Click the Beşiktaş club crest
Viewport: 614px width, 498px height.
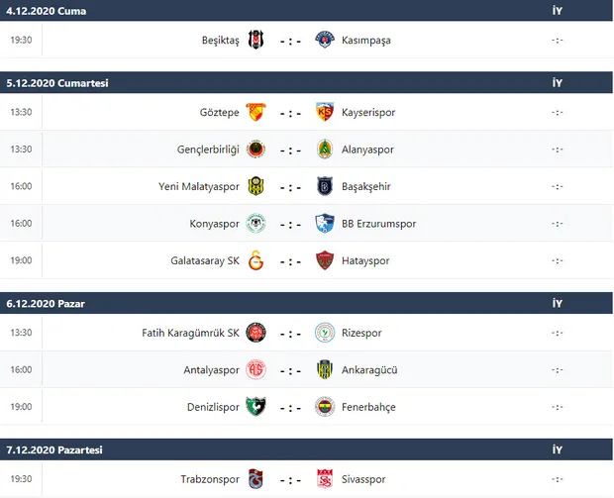256,41
